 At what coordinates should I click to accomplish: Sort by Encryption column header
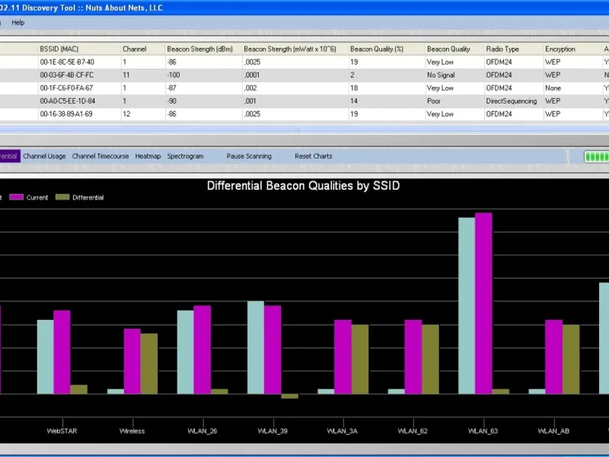(x=572, y=49)
